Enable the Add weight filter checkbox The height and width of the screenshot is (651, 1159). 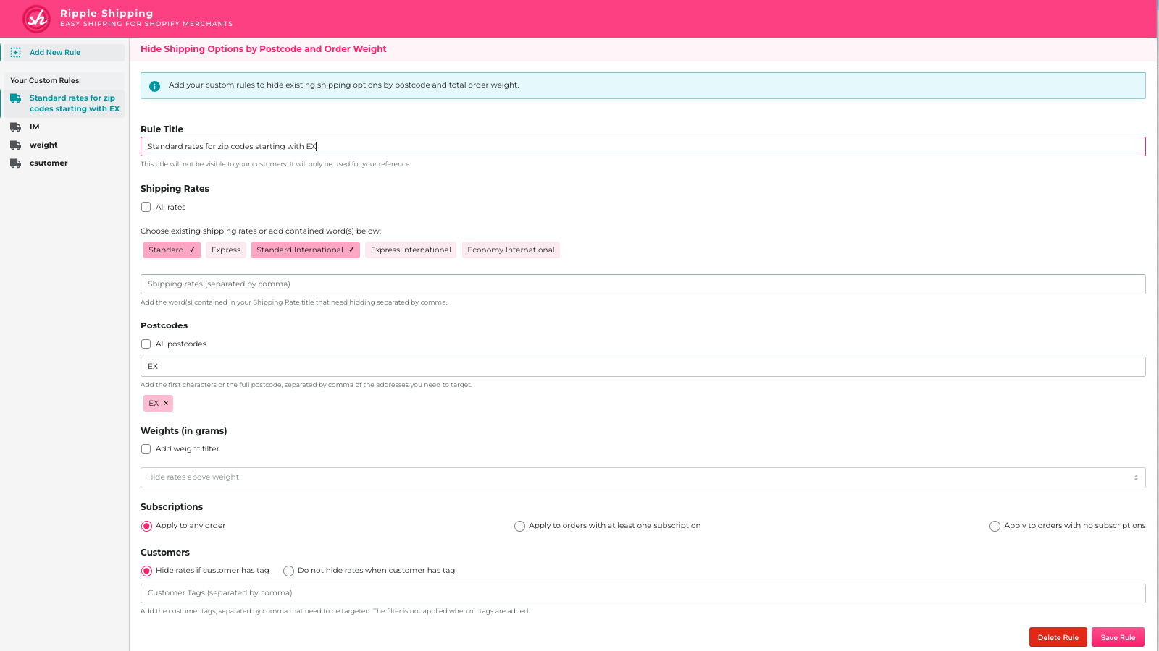pyautogui.click(x=146, y=449)
